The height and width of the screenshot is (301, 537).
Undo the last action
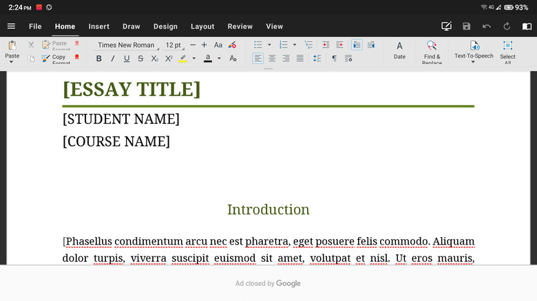click(487, 26)
